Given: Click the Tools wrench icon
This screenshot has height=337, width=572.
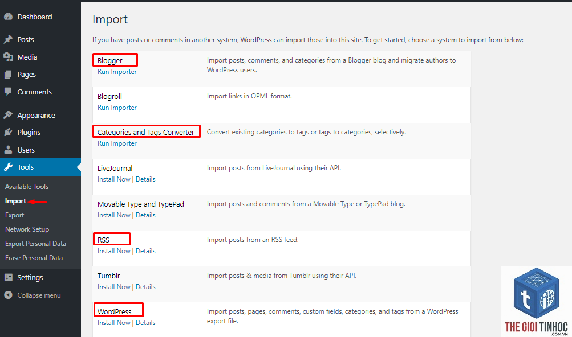Looking at the screenshot, I should pyautogui.click(x=8, y=167).
